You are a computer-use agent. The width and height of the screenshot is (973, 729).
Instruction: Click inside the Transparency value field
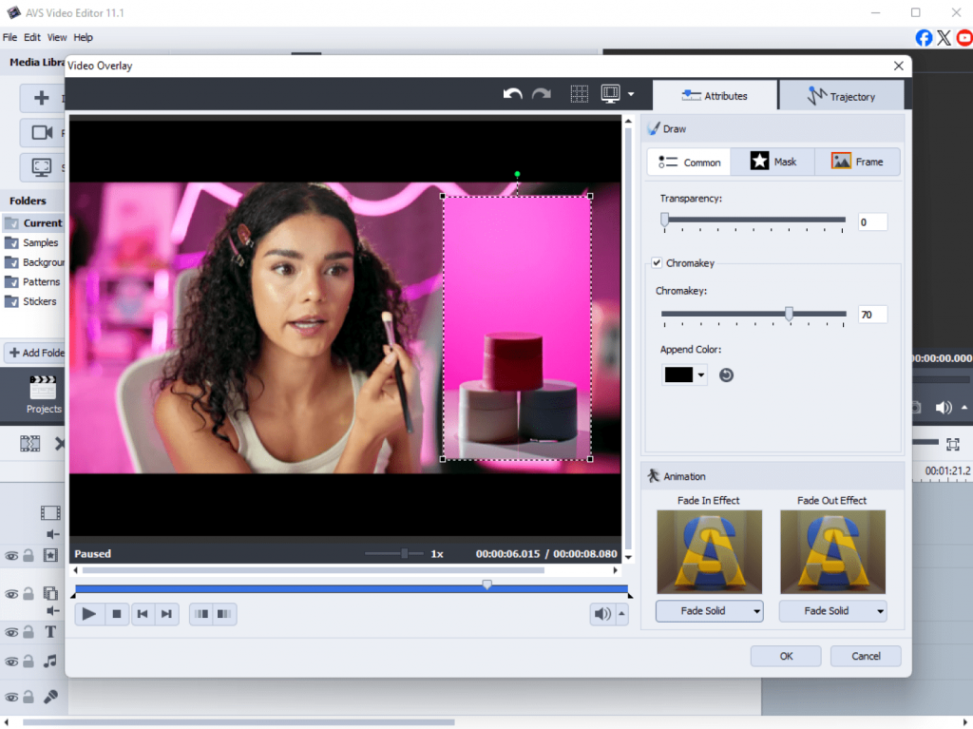click(x=871, y=221)
